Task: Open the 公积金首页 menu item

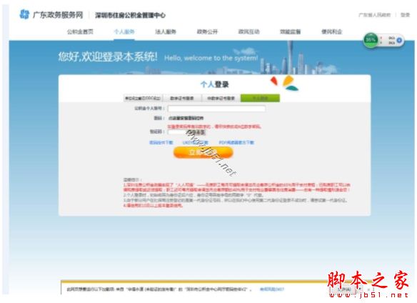Action: (80, 31)
